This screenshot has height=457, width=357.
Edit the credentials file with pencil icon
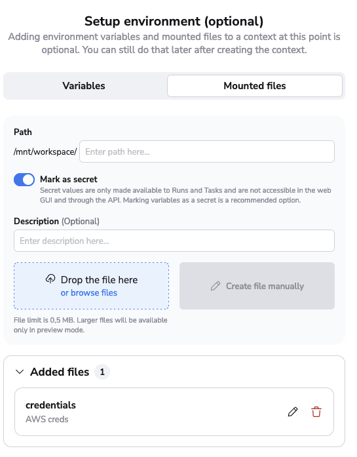293,412
